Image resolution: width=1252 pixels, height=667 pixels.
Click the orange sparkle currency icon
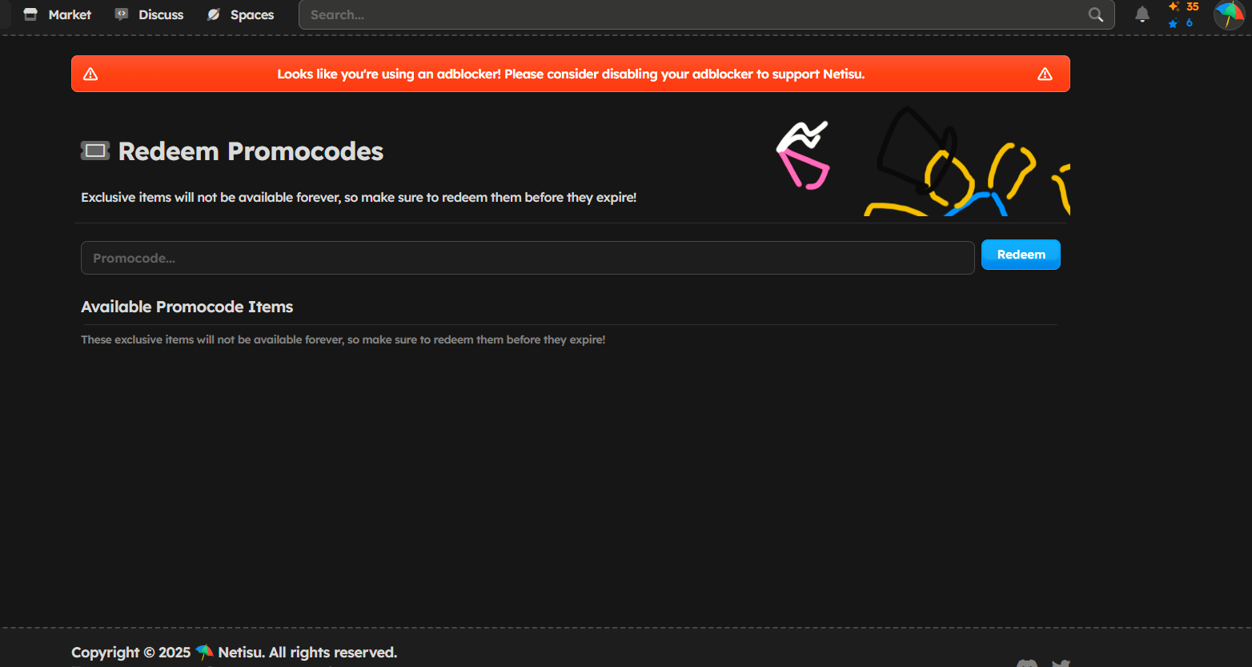point(1174,6)
